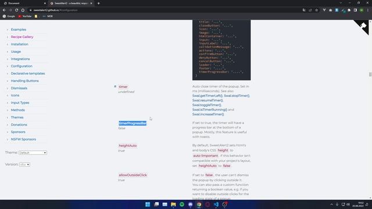Open Themes sidebar link

17,117
